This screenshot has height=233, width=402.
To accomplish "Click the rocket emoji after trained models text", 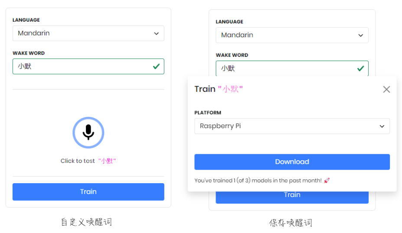I will (x=327, y=181).
